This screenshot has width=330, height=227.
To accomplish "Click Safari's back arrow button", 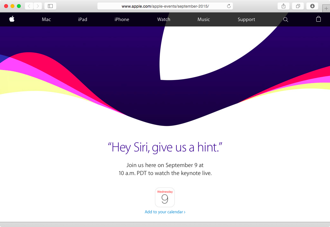I will [x=29, y=6].
